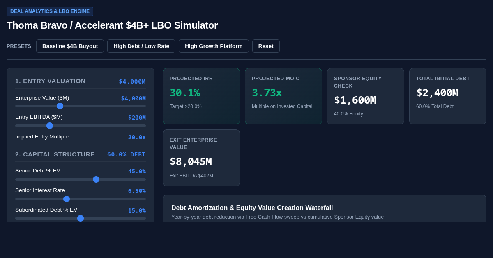Click the $2,400M total debt value
Screen dimensions: 493x258
pos(437,93)
